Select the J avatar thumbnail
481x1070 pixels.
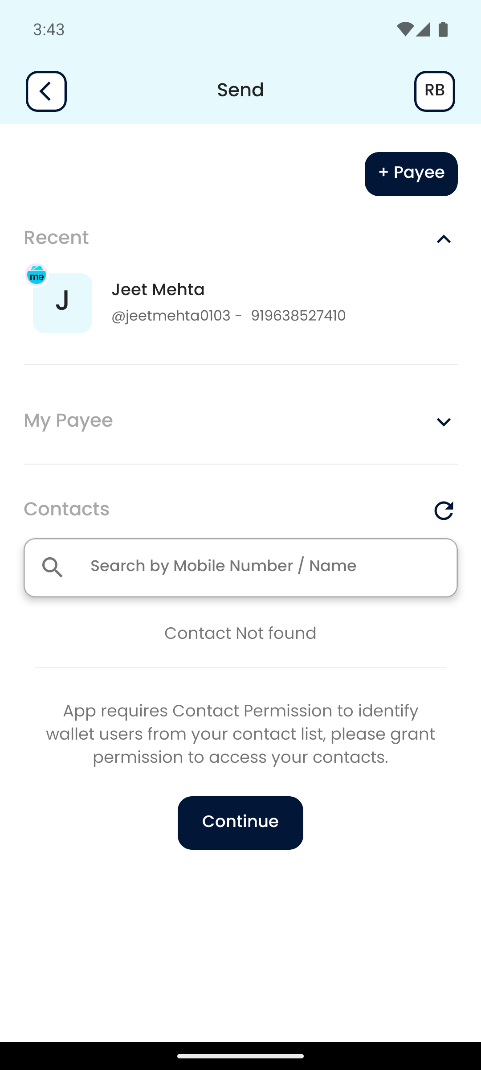(62, 303)
